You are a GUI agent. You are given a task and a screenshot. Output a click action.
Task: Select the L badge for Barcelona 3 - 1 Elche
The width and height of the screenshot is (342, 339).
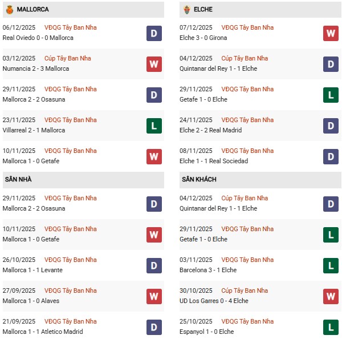point(331,265)
